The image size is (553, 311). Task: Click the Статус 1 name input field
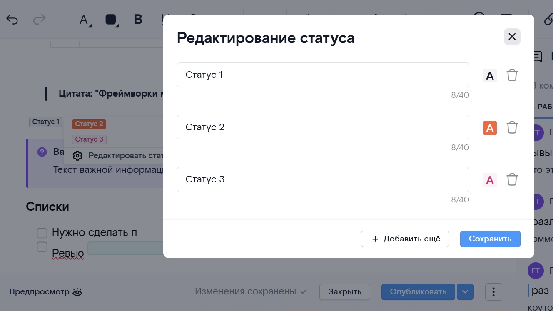tap(323, 75)
